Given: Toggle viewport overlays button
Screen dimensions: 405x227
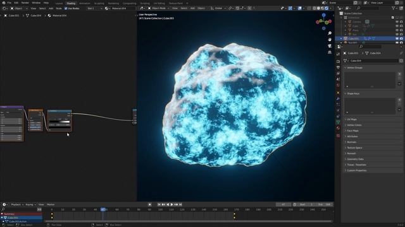Looking at the screenshot, I should pos(299,8).
